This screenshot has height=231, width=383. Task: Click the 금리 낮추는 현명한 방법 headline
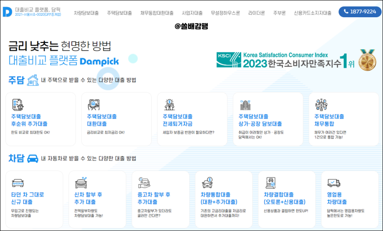coord(60,46)
